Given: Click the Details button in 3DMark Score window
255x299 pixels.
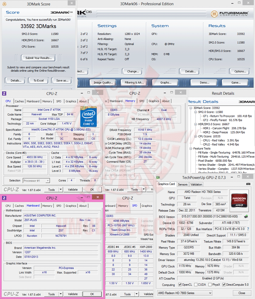Looking at the screenshot, I should tap(16, 81).
